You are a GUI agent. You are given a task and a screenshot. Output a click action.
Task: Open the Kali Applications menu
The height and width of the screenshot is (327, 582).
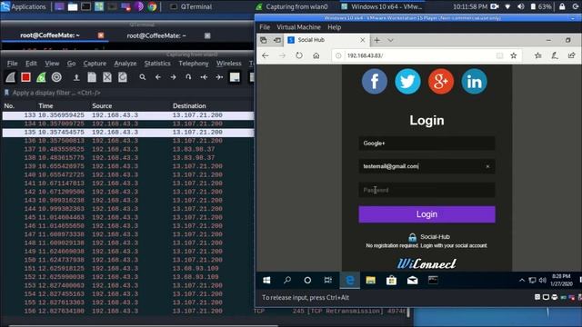click(23, 6)
